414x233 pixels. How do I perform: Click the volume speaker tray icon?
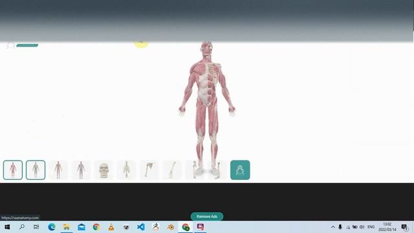coord(362,227)
